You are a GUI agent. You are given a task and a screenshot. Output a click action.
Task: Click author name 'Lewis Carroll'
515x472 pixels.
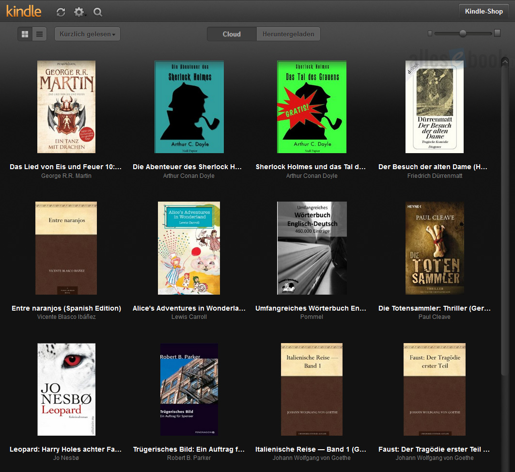189,317
